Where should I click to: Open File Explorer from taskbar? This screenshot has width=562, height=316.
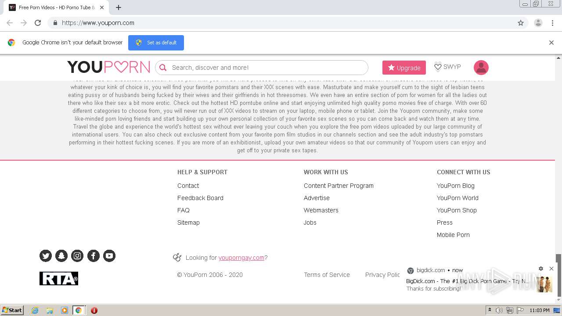point(50,310)
